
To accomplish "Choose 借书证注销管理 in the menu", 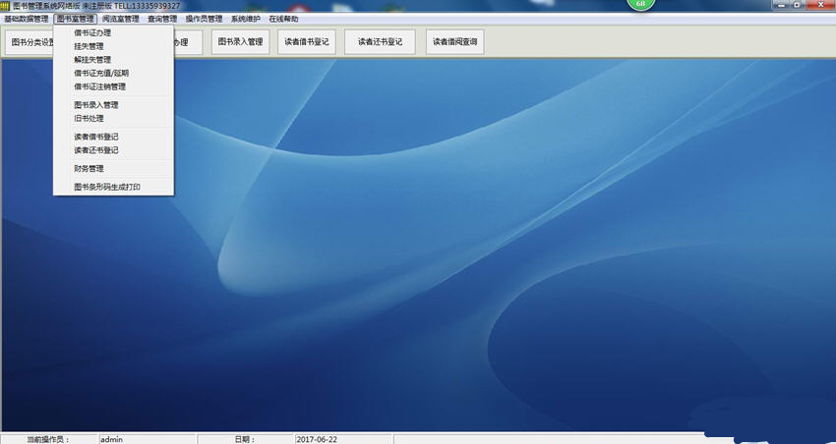I will click(113, 86).
